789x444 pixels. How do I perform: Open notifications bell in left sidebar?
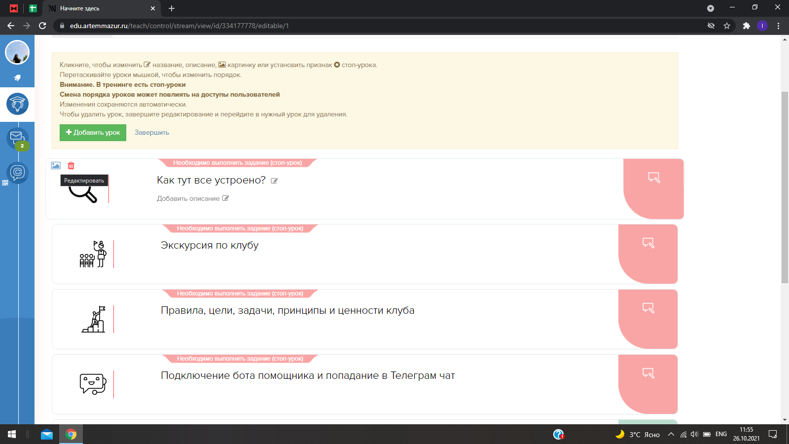(x=17, y=78)
